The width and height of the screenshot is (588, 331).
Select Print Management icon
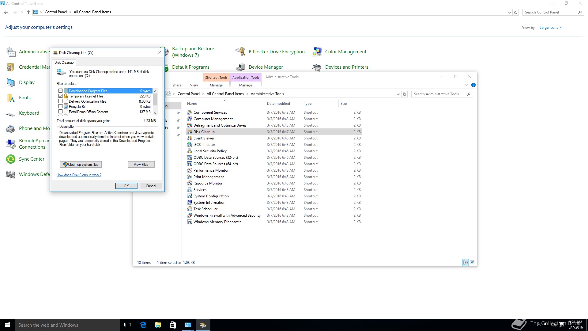click(x=190, y=177)
